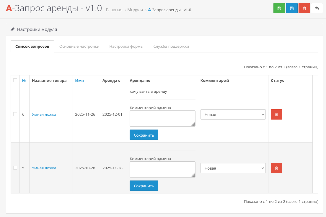326x217 pixels.
Task: Switch to the Основные настройки tab
Action: point(79,47)
